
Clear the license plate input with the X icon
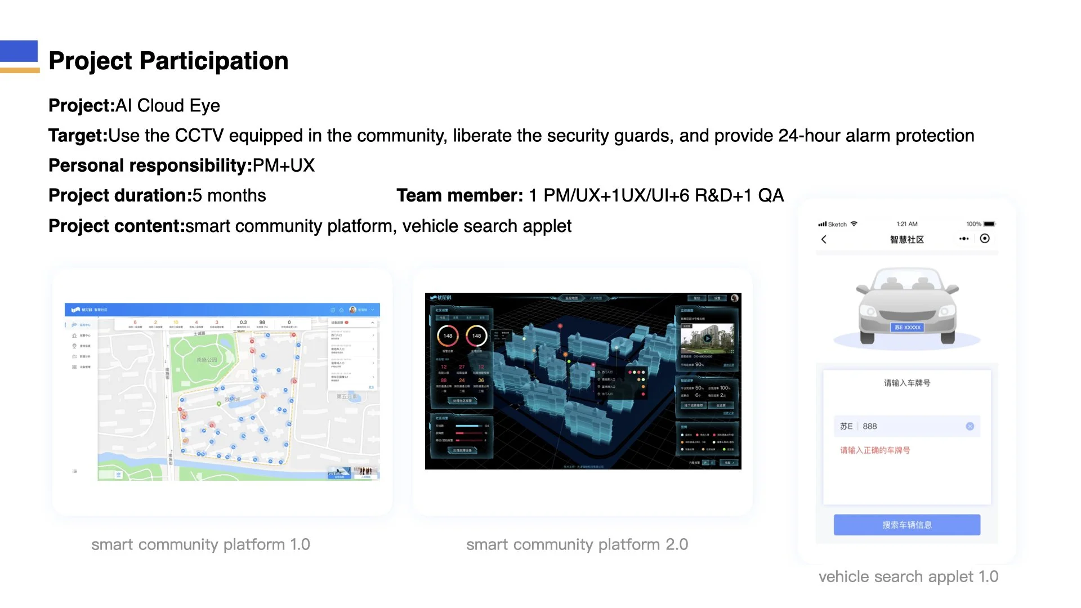tap(970, 426)
